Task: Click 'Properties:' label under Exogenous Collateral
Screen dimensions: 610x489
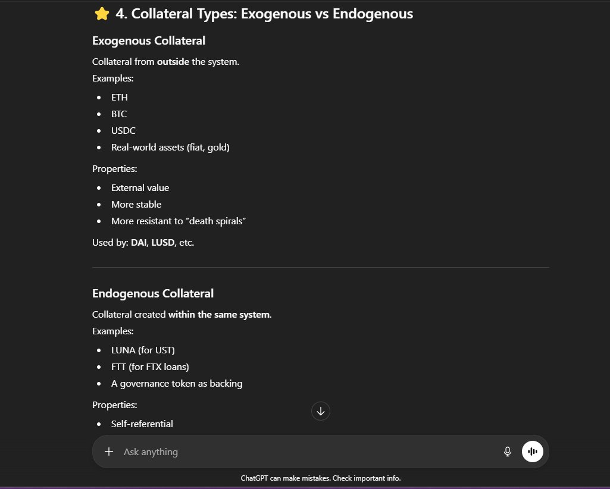Action: (x=115, y=169)
